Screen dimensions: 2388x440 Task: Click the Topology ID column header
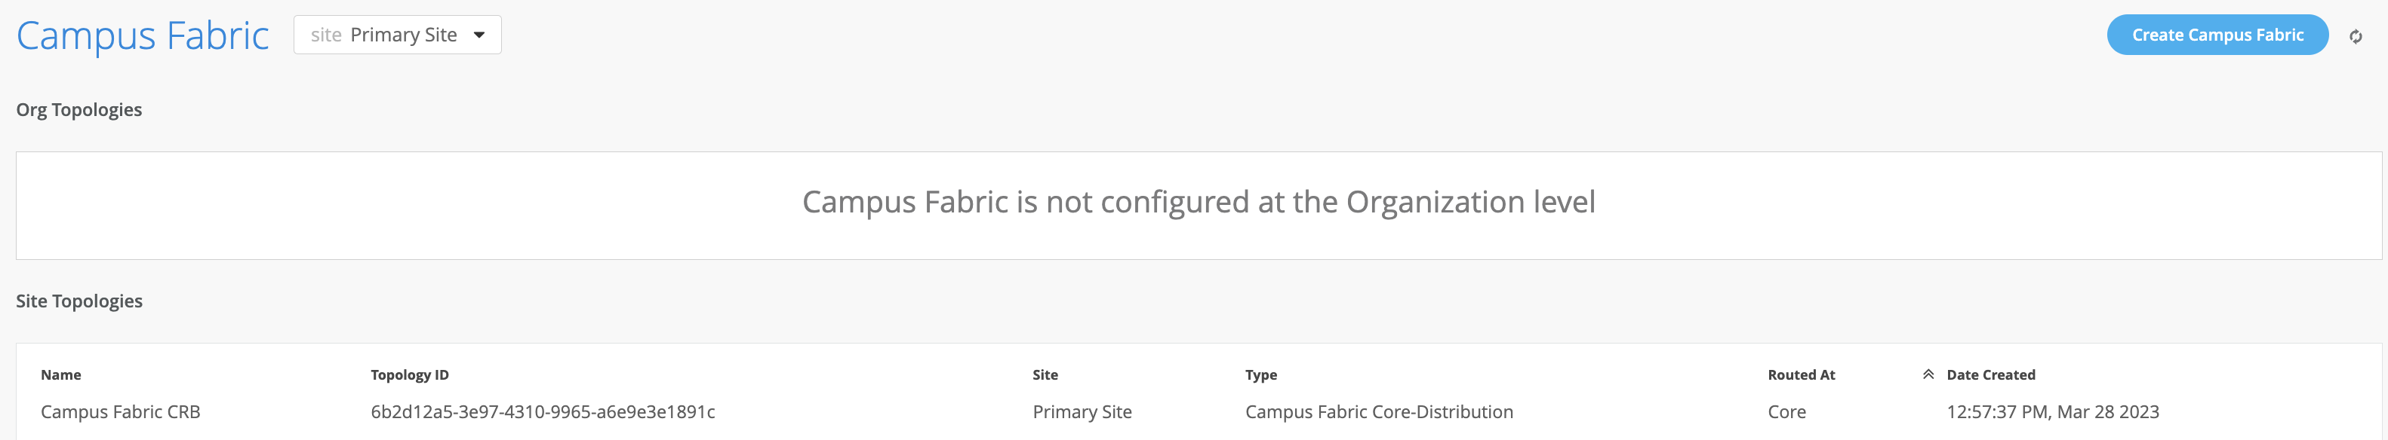click(409, 374)
